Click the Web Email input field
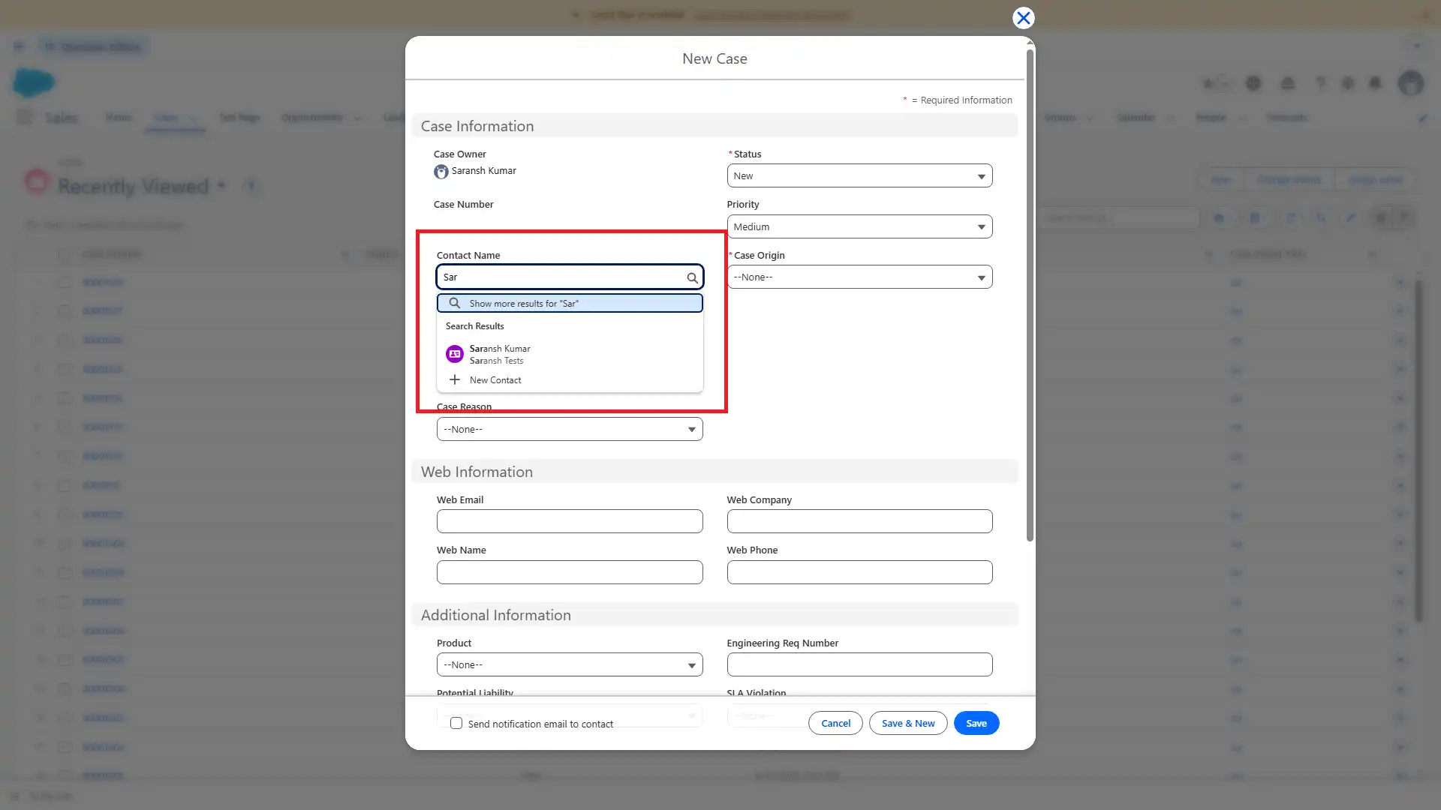Viewport: 1441px width, 810px height. click(x=570, y=522)
